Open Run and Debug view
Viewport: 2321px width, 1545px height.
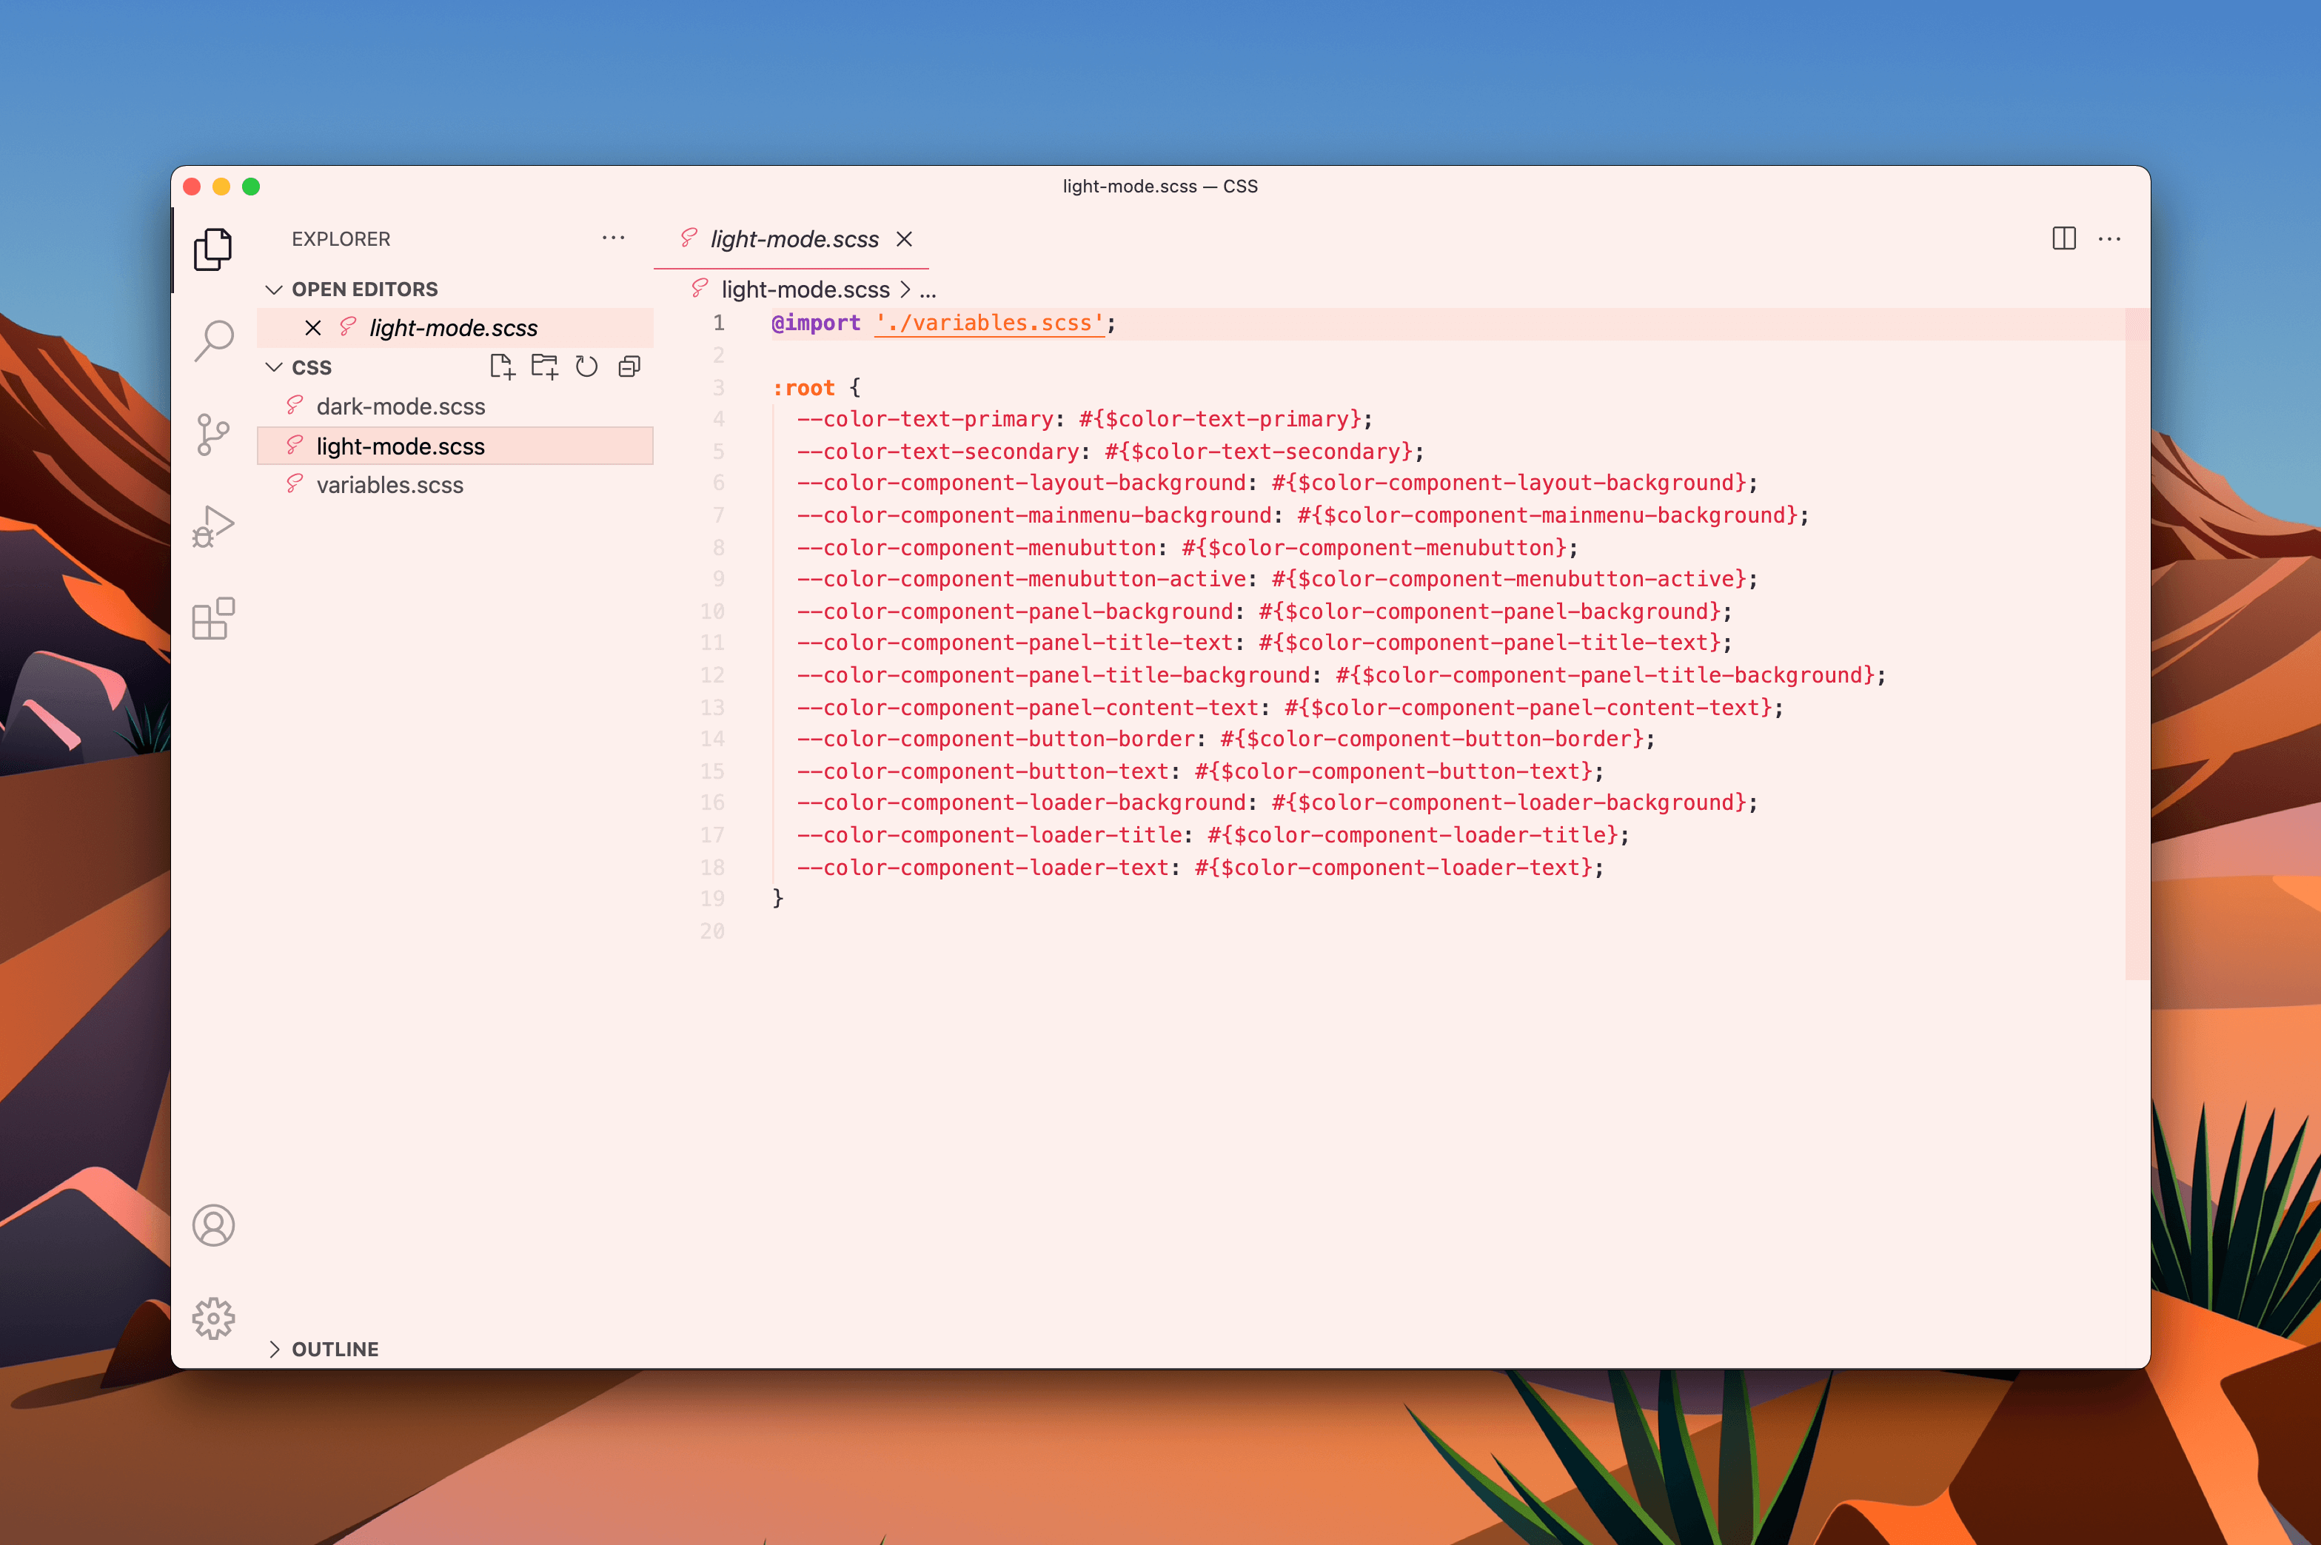214,527
